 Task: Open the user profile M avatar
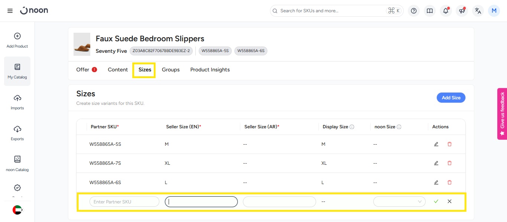[494, 11]
